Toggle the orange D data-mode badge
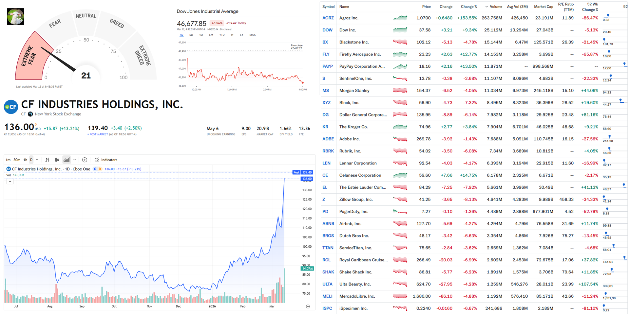Viewport: 629px width, 314px height. click(x=100, y=169)
